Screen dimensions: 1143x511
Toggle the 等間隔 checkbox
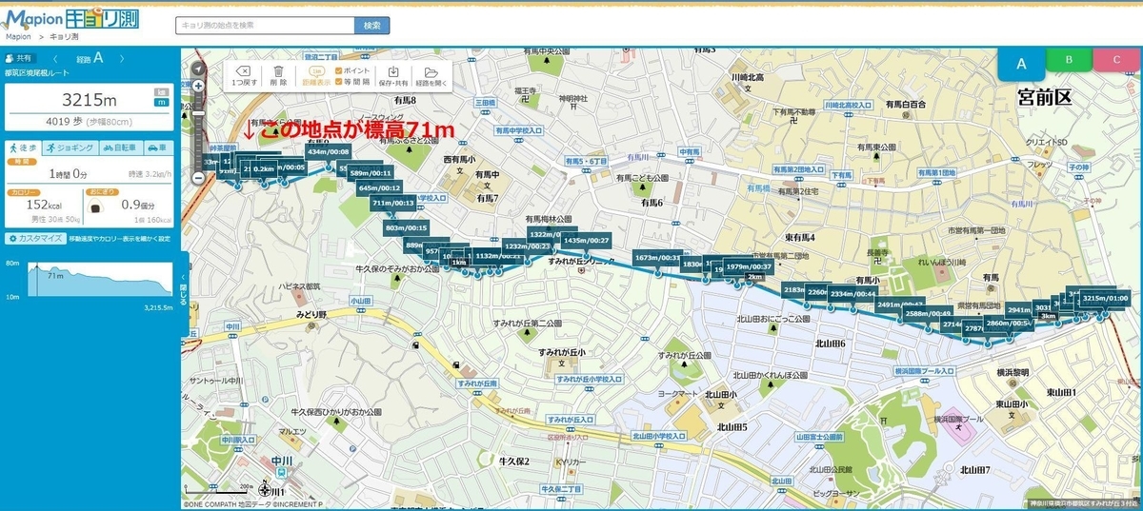(338, 83)
